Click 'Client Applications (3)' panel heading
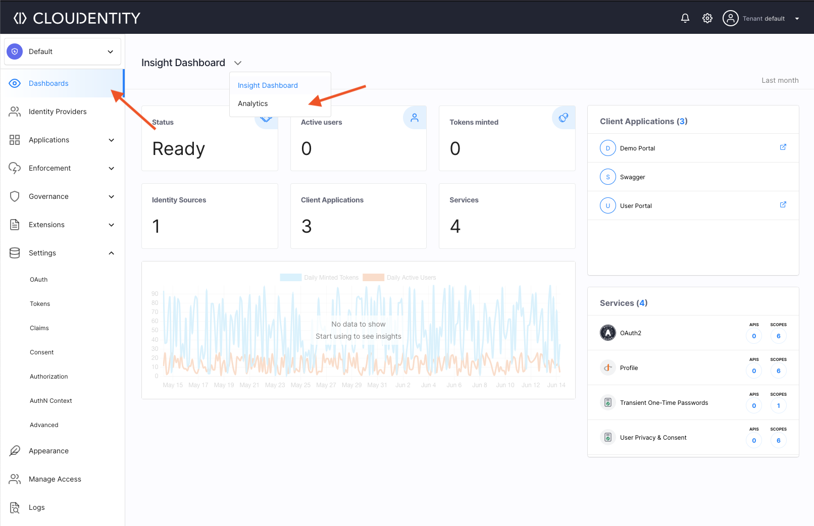Viewport: 814px width, 526px height. 643,121
